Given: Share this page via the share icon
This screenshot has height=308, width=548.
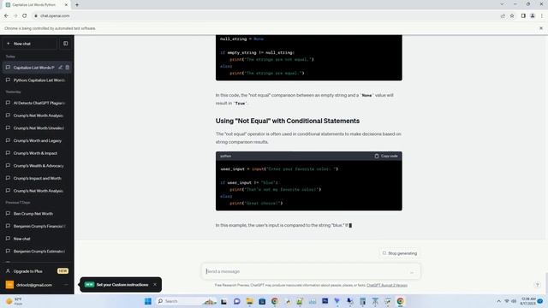Looking at the screenshot, I should 503,15.
